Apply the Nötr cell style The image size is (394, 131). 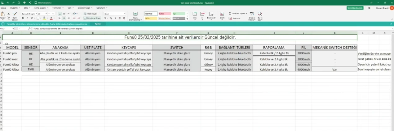[x=151, y=18]
